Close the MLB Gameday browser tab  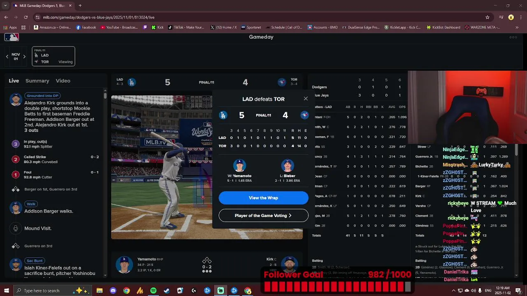pos(70,6)
